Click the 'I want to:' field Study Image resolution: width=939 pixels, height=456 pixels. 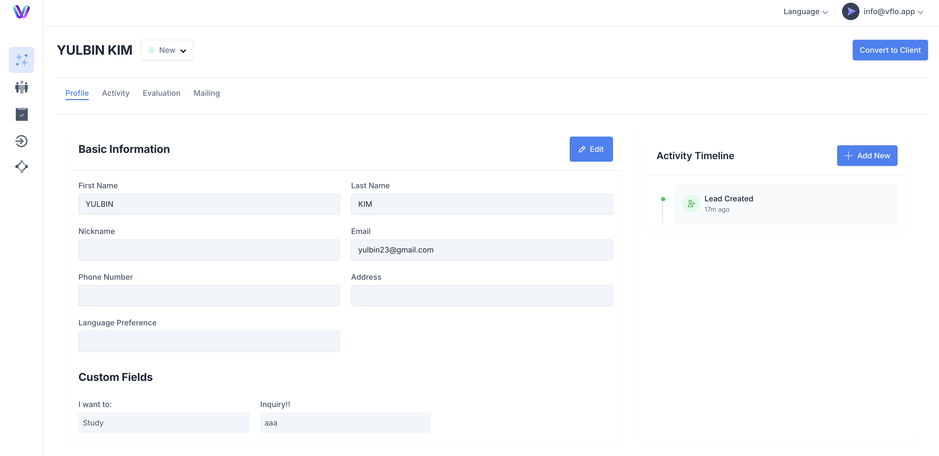(x=164, y=423)
